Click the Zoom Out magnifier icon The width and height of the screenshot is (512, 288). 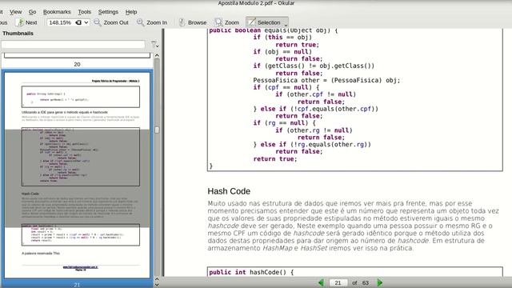click(x=98, y=22)
